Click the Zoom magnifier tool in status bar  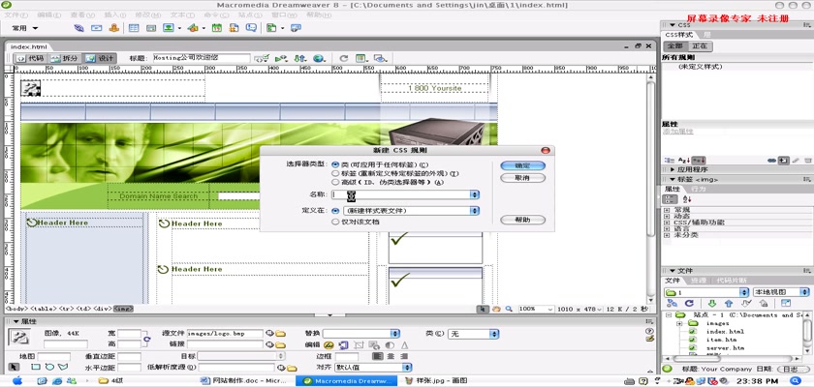[510, 309]
